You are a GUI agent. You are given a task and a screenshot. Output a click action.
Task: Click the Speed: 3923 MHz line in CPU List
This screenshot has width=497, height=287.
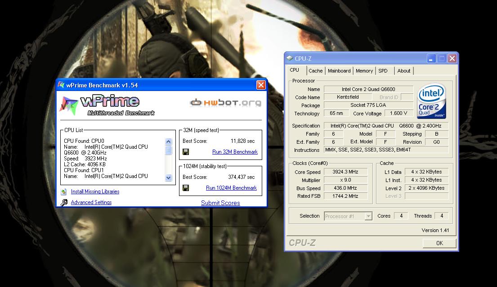tap(85, 159)
